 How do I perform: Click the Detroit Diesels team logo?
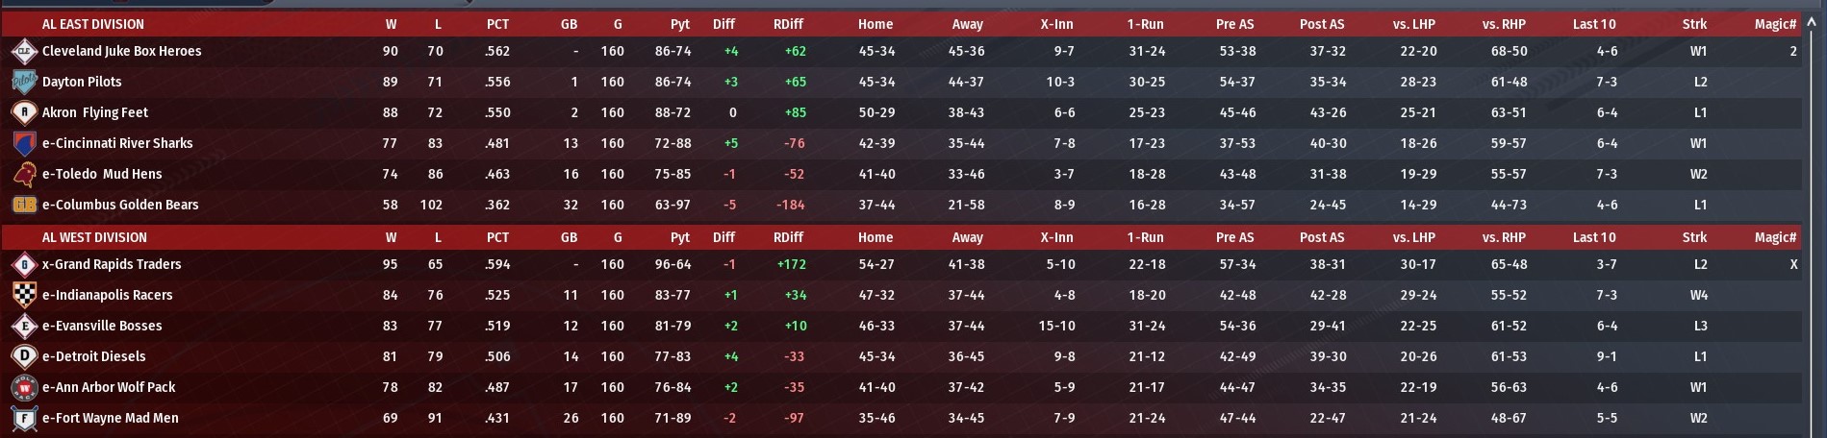(x=24, y=356)
